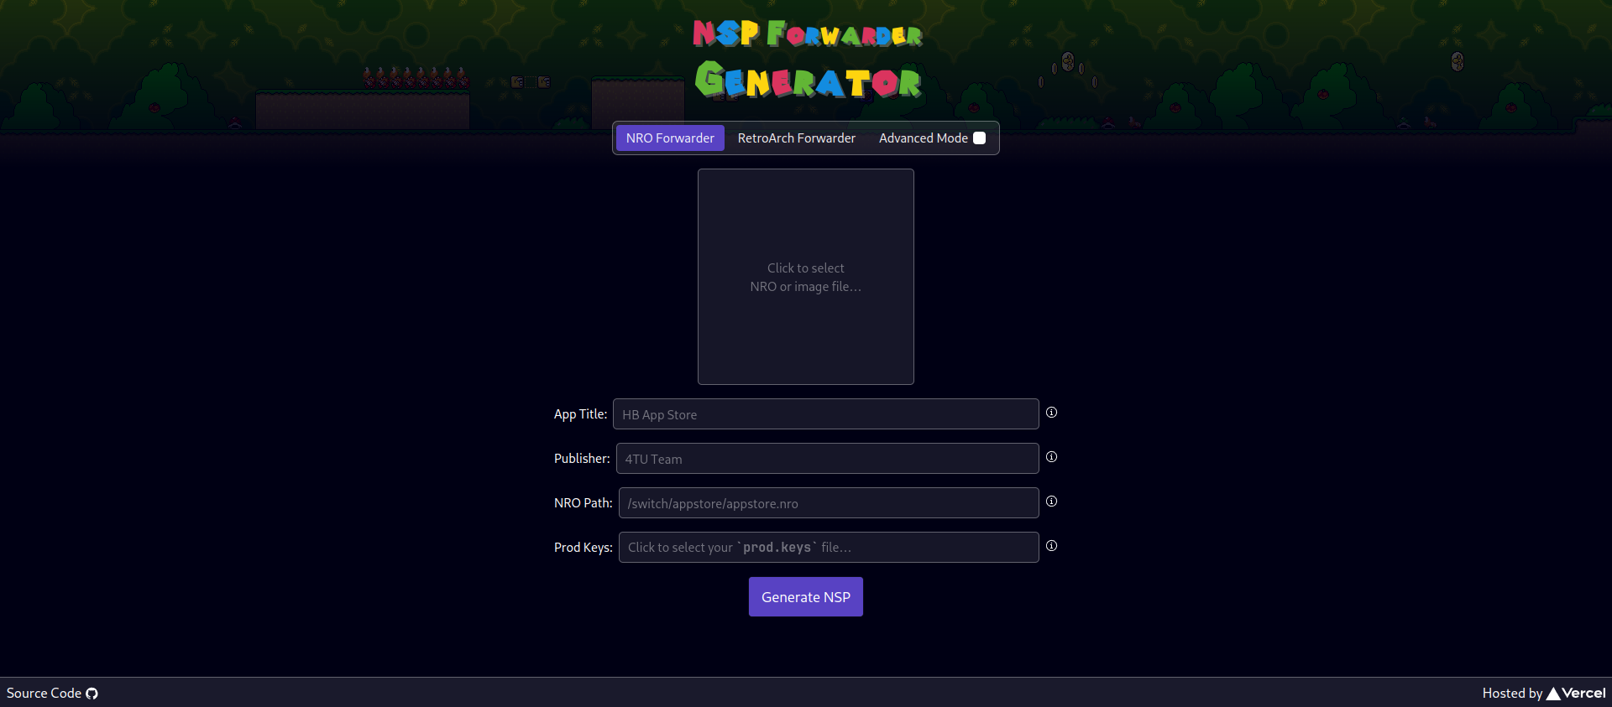Click the 'NRO Path:' label
This screenshot has height=707, width=1612.
pyautogui.click(x=584, y=503)
